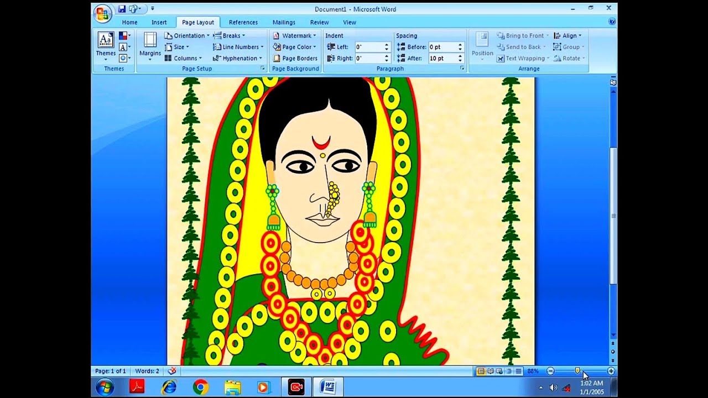The height and width of the screenshot is (398, 708).
Task: Open Theme Effects dropdown icon
Action: point(125,58)
